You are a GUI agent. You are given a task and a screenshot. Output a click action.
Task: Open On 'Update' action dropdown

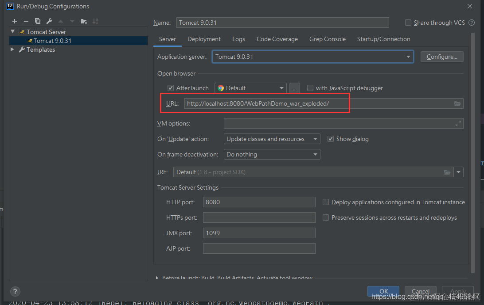pyautogui.click(x=272, y=139)
